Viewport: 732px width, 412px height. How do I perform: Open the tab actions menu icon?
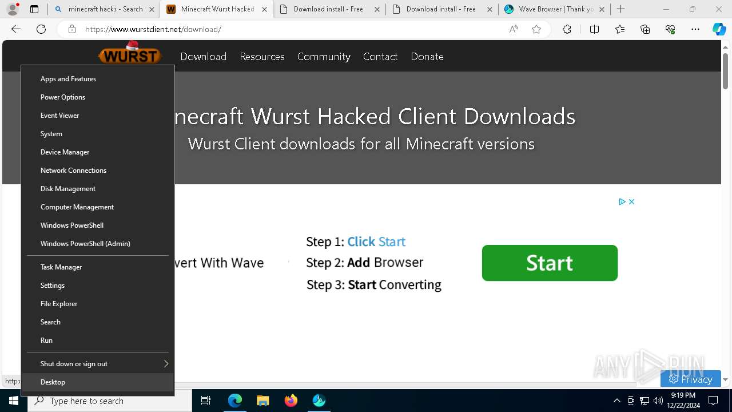(x=34, y=9)
